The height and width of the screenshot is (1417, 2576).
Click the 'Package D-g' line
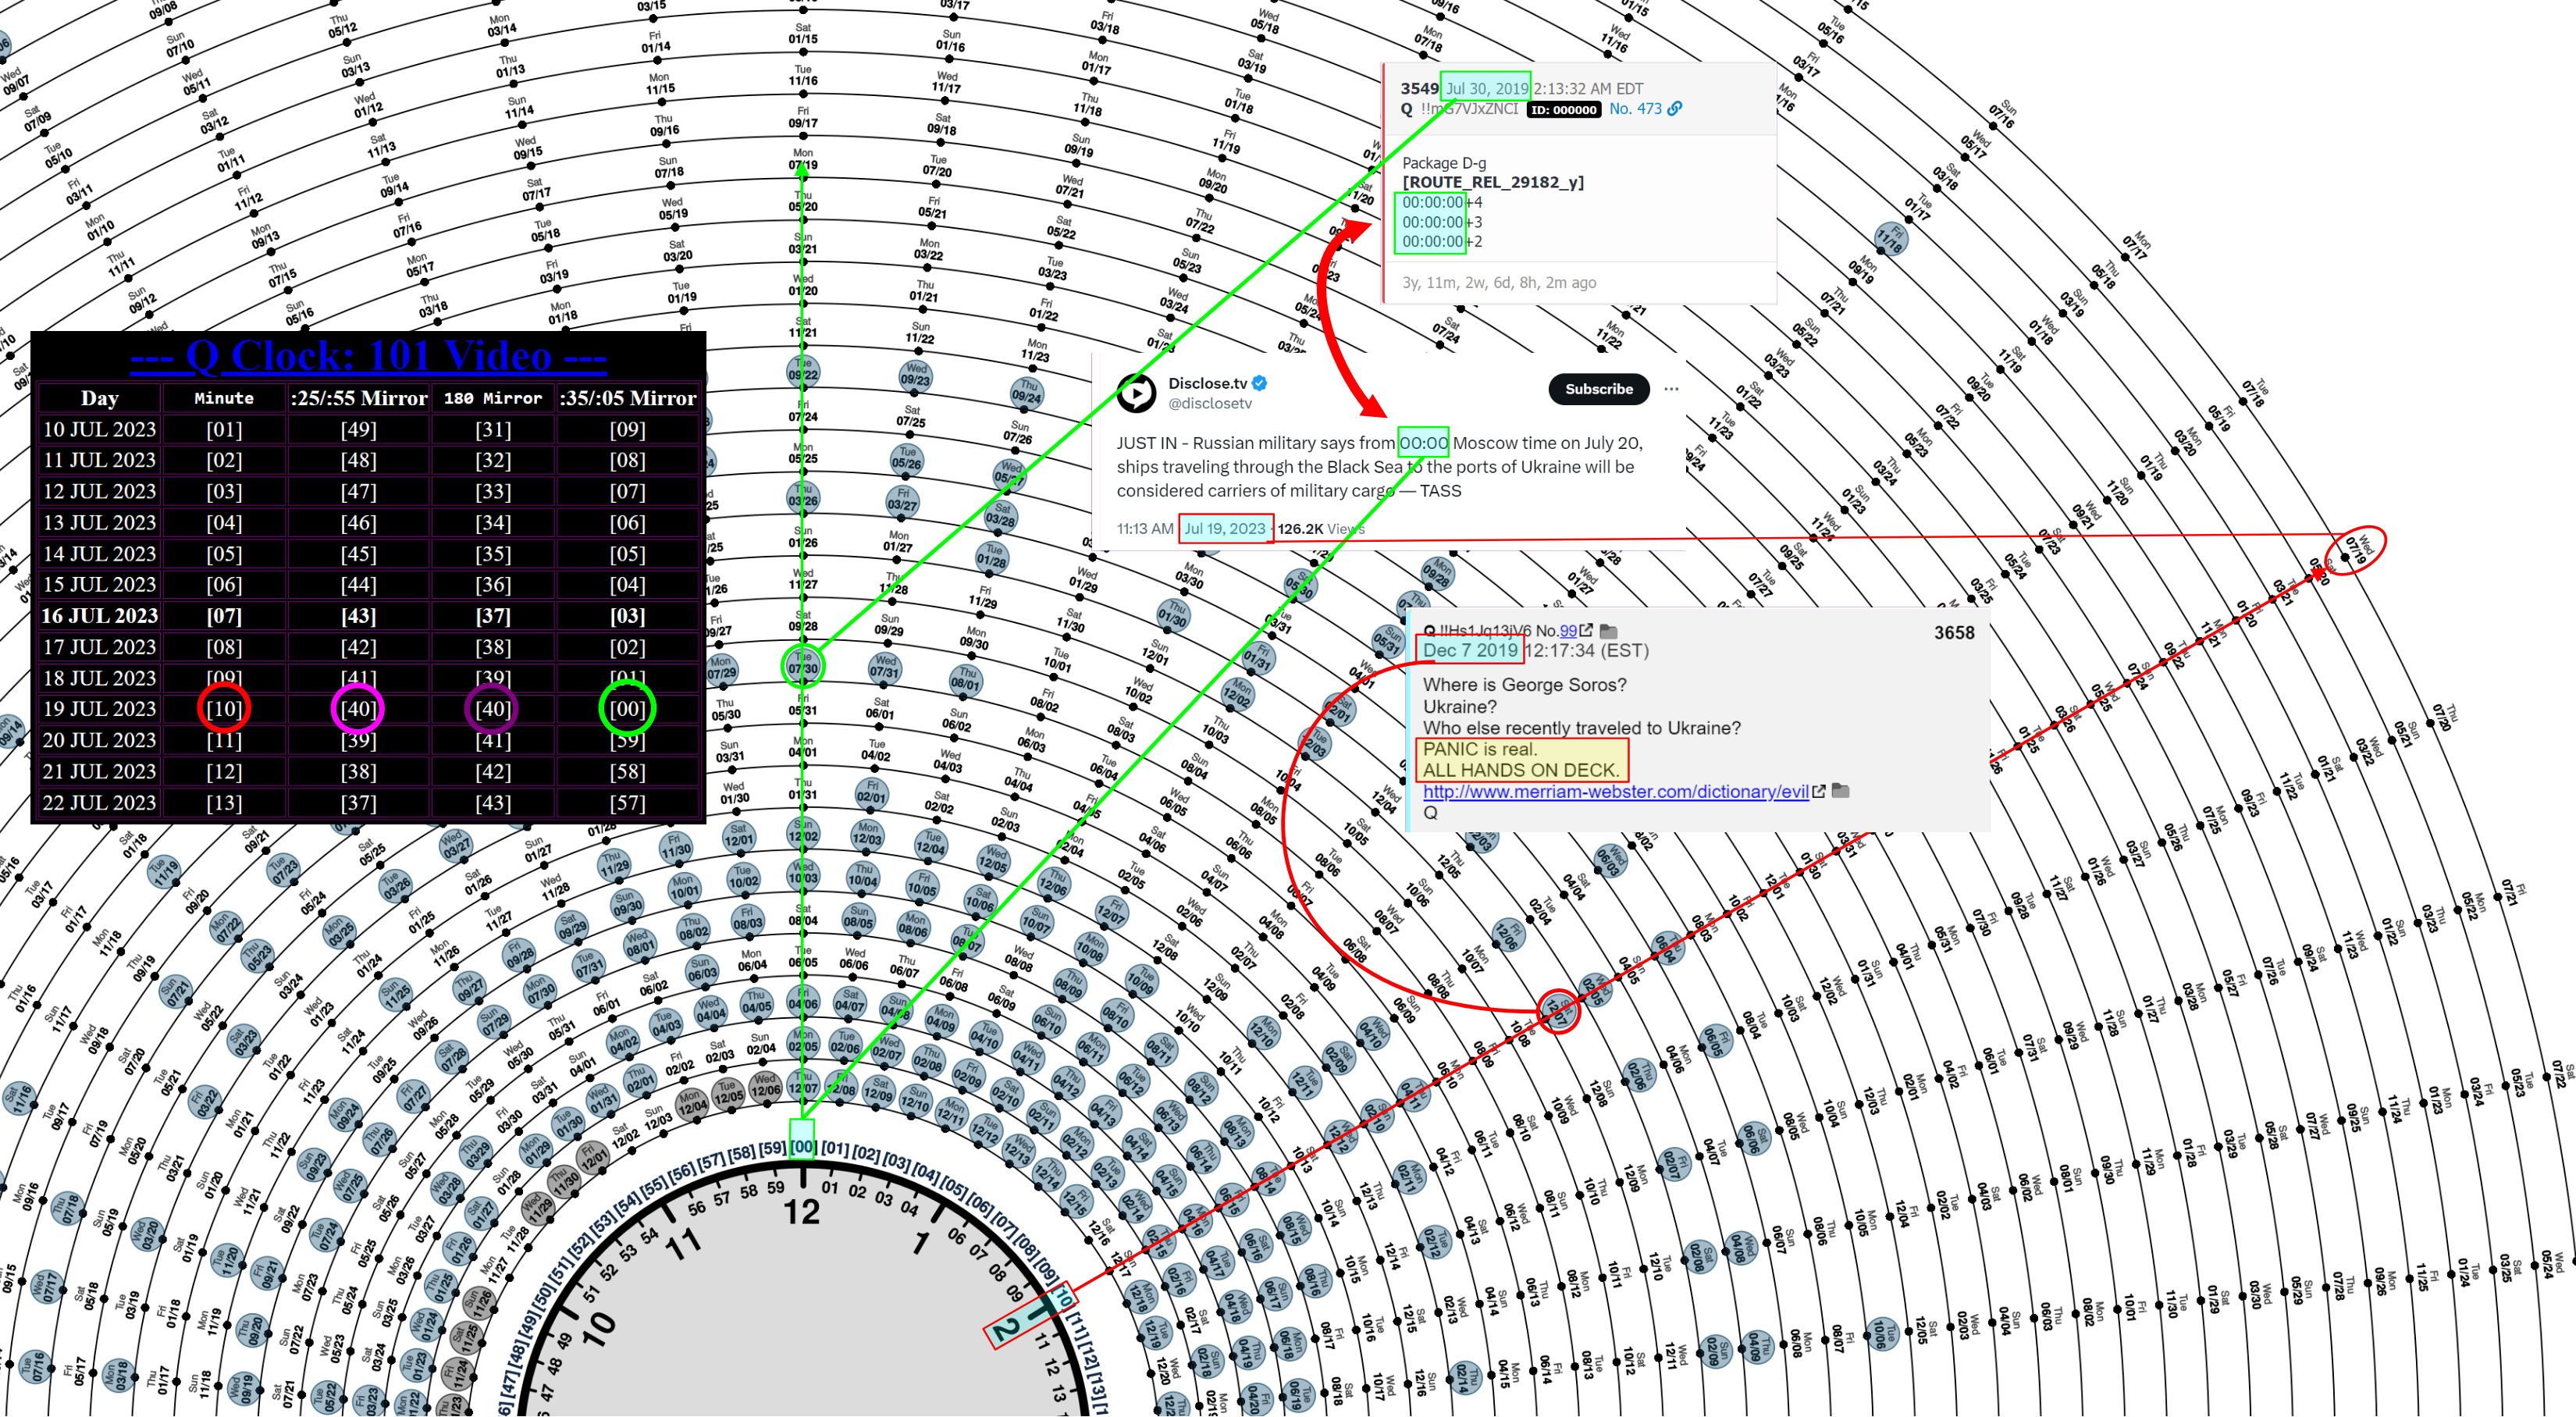(x=1444, y=163)
